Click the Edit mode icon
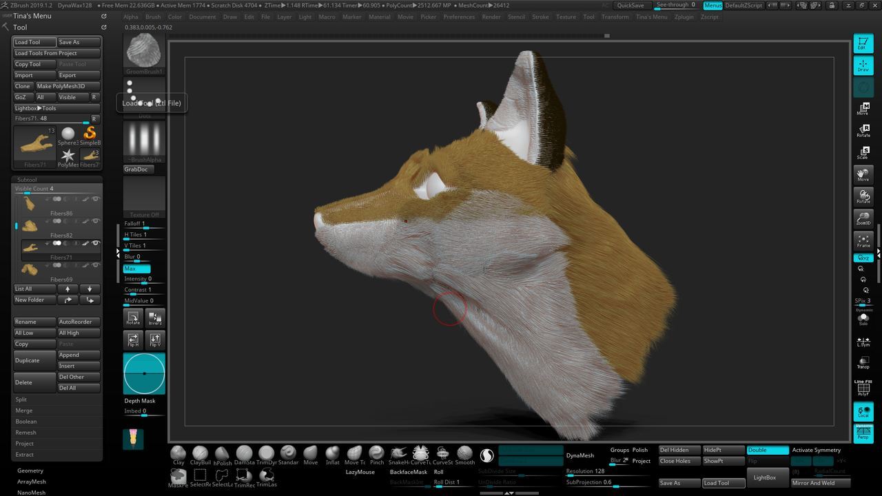The height and width of the screenshot is (496, 882). tap(863, 43)
